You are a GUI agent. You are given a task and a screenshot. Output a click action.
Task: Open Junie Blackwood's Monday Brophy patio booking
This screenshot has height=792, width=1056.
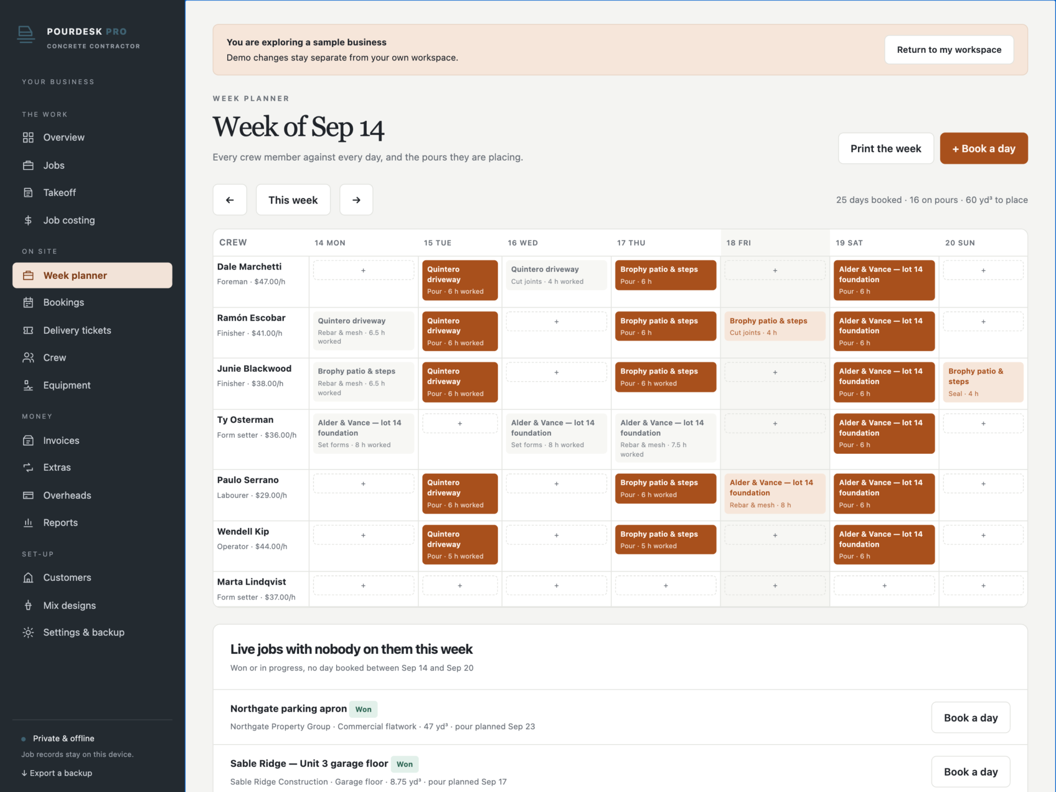click(363, 382)
